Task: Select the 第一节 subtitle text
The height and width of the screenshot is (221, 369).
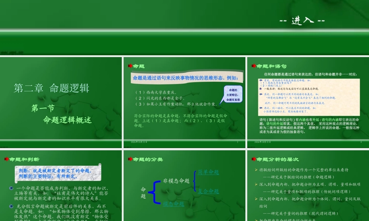Action: (x=43, y=108)
